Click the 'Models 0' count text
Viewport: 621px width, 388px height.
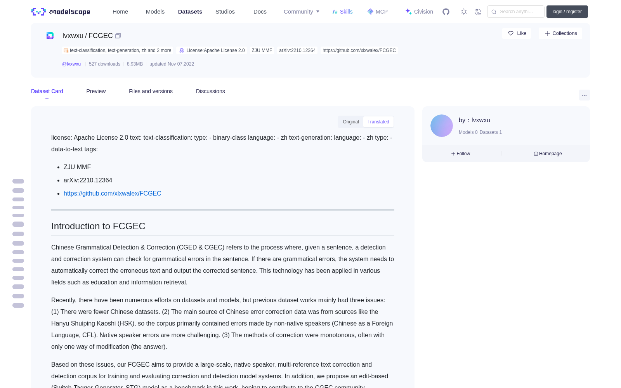click(468, 132)
